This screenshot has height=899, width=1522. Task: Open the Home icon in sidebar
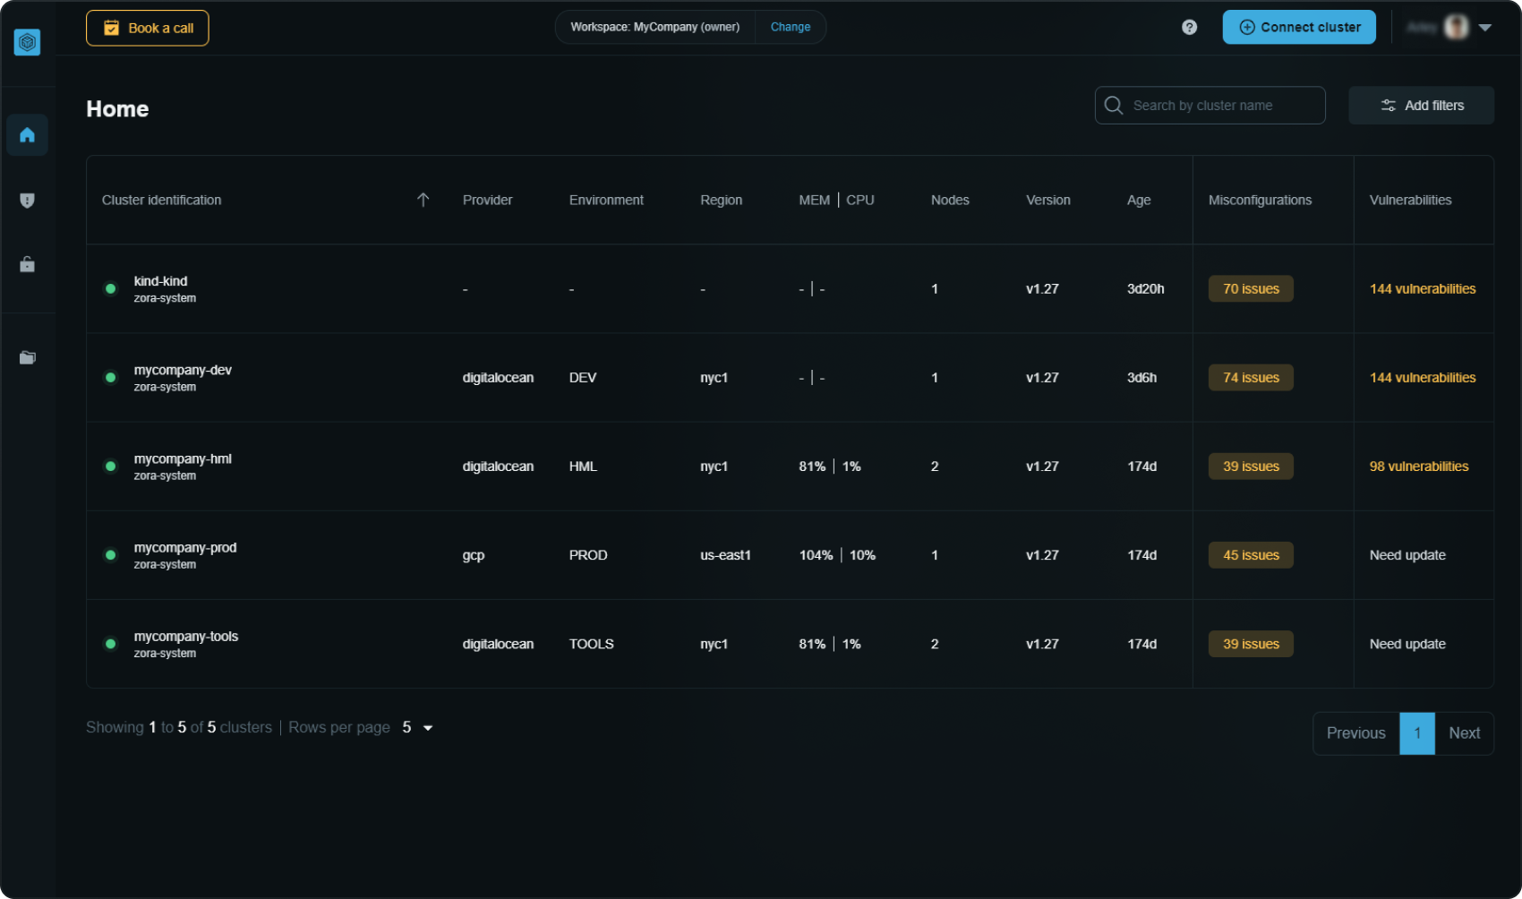pyautogui.click(x=27, y=135)
